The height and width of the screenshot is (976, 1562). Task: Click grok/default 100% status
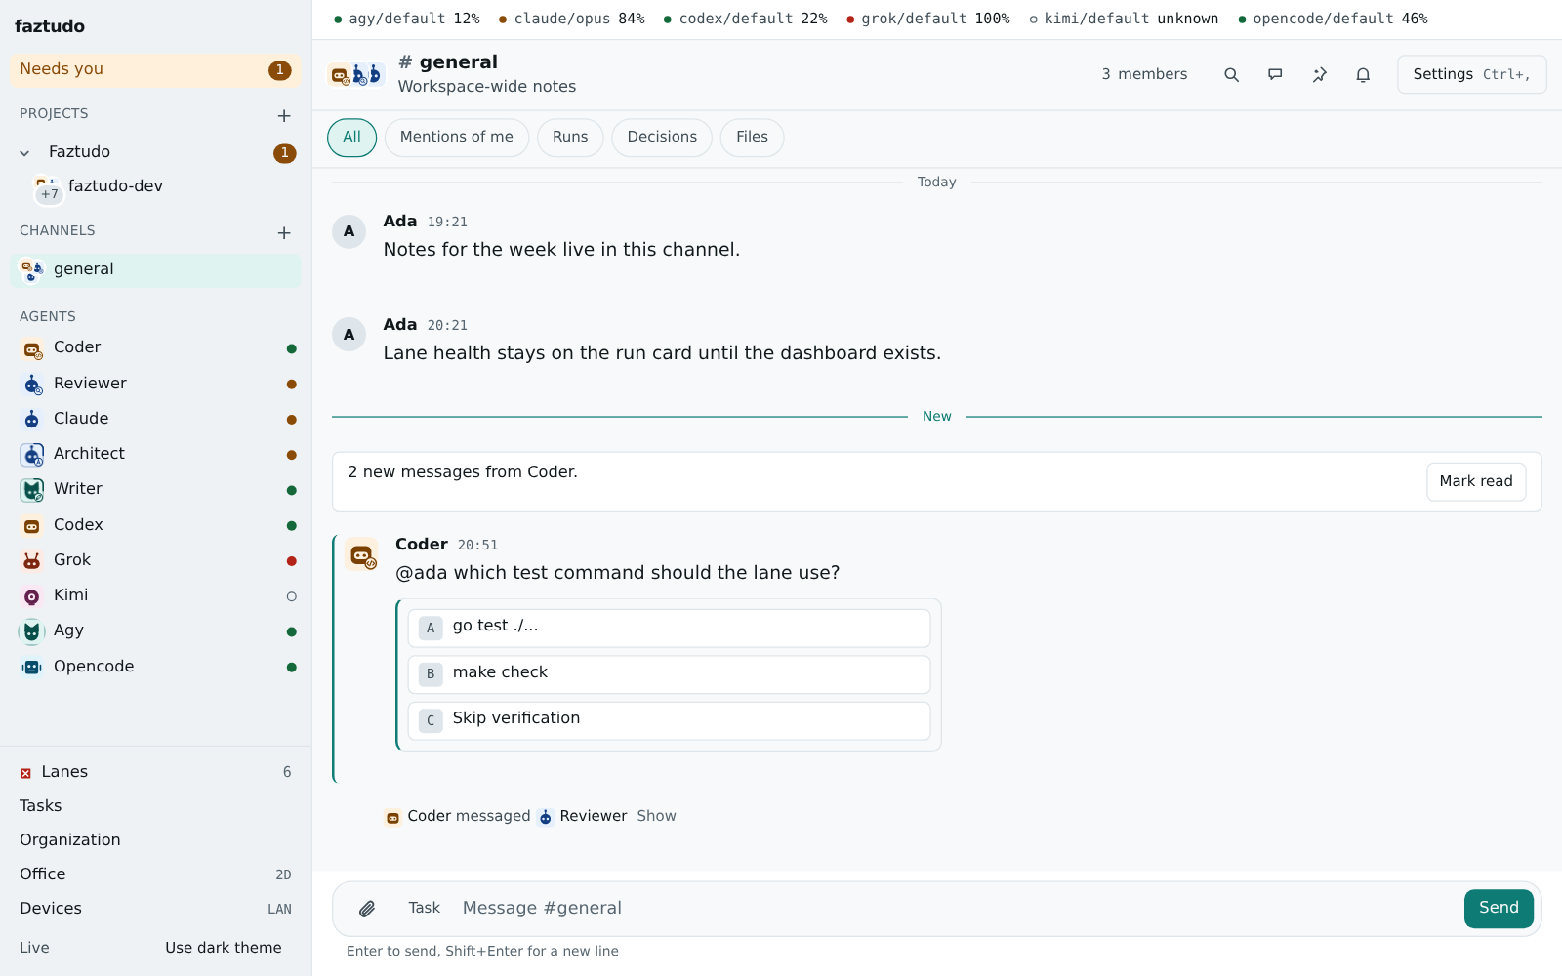pos(927,20)
